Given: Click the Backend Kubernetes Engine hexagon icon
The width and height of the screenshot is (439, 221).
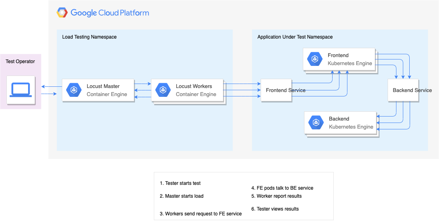Looking at the screenshot, I should (316, 123).
